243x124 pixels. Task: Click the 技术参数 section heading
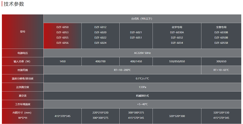point(14,4)
